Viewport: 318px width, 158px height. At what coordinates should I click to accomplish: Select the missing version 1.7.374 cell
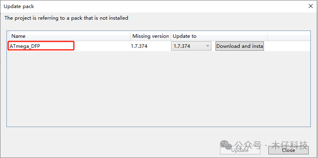(x=139, y=46)
